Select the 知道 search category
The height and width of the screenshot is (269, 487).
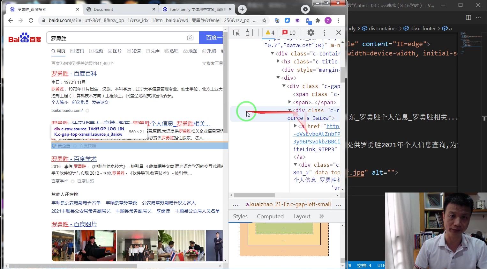(x=134, y=51)
